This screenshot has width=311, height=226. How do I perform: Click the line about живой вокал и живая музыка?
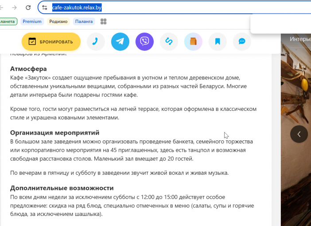point(120,173)
